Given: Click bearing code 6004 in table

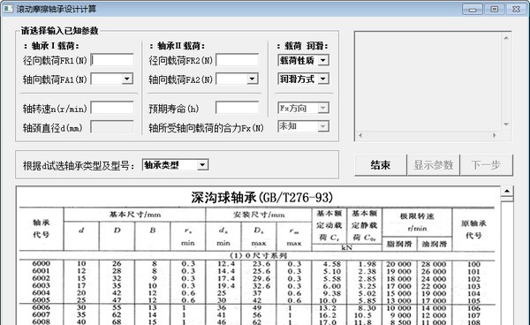Looking at the screenshot, I should (x=42, y=293).
